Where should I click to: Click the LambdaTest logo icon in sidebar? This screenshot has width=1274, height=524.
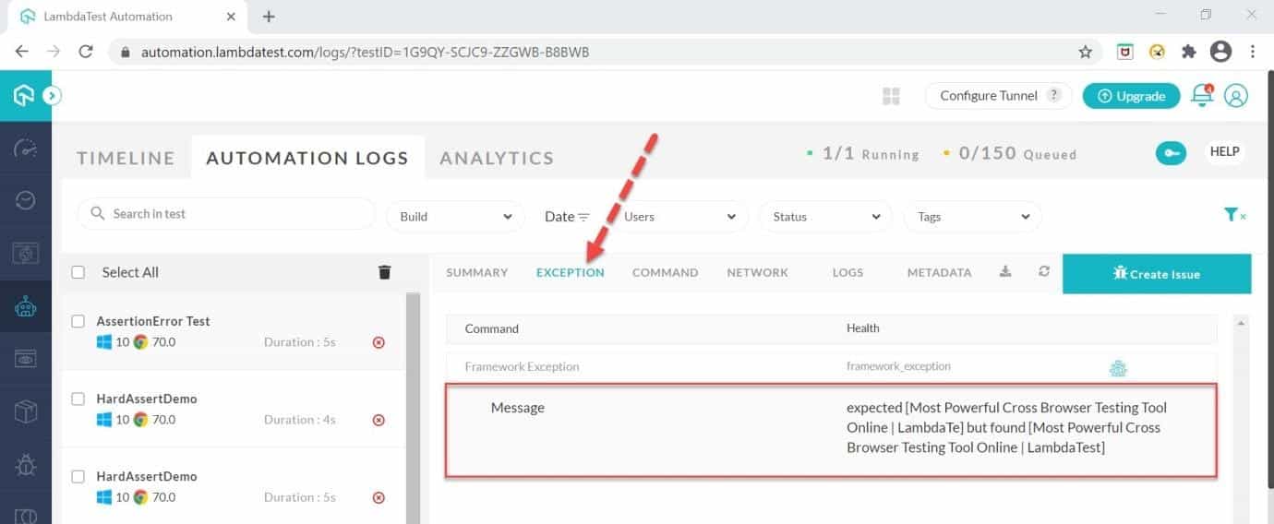click(25, 95)
